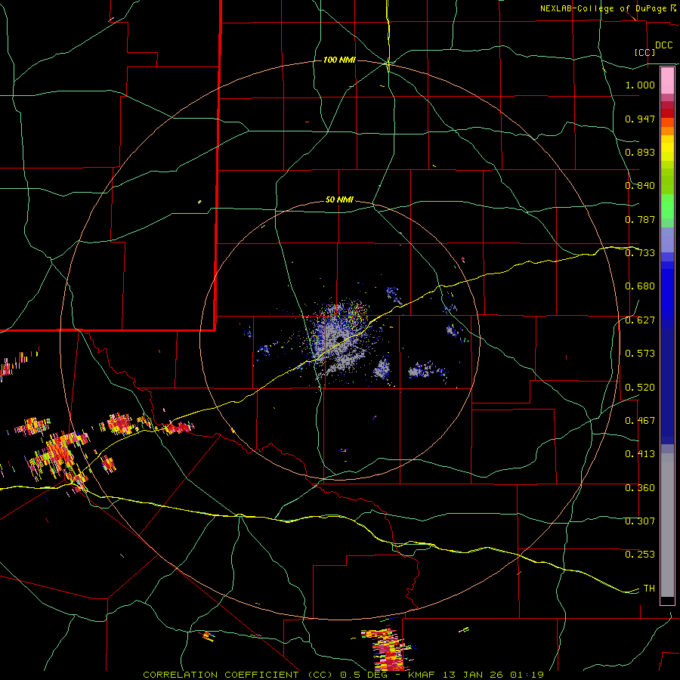680x680 pixels.
Task: Pick the pink swatch atop the color bar
Action: coord(667,81)
